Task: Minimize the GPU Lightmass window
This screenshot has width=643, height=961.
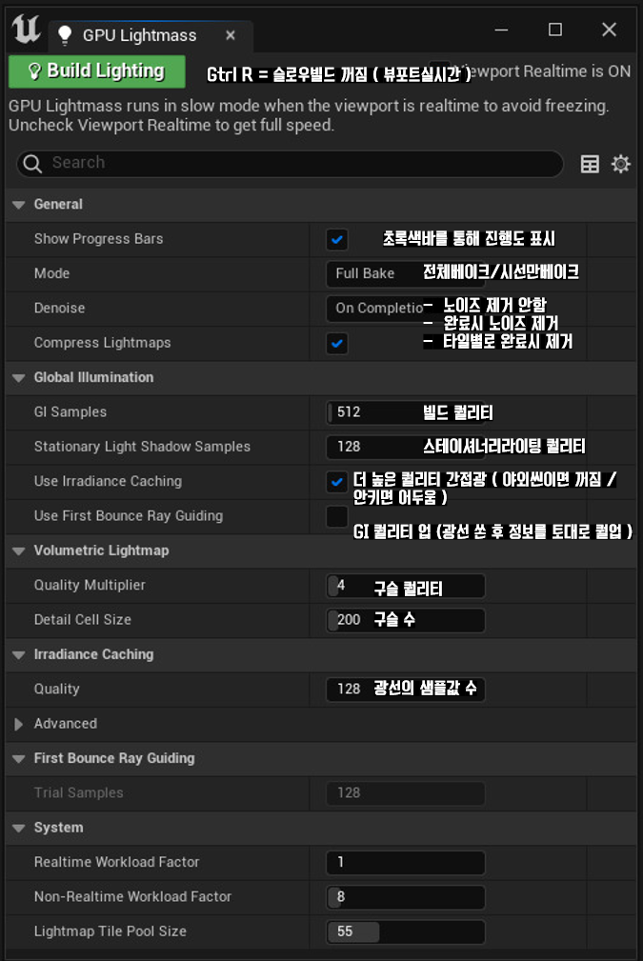Action: (x=501, y=30)
